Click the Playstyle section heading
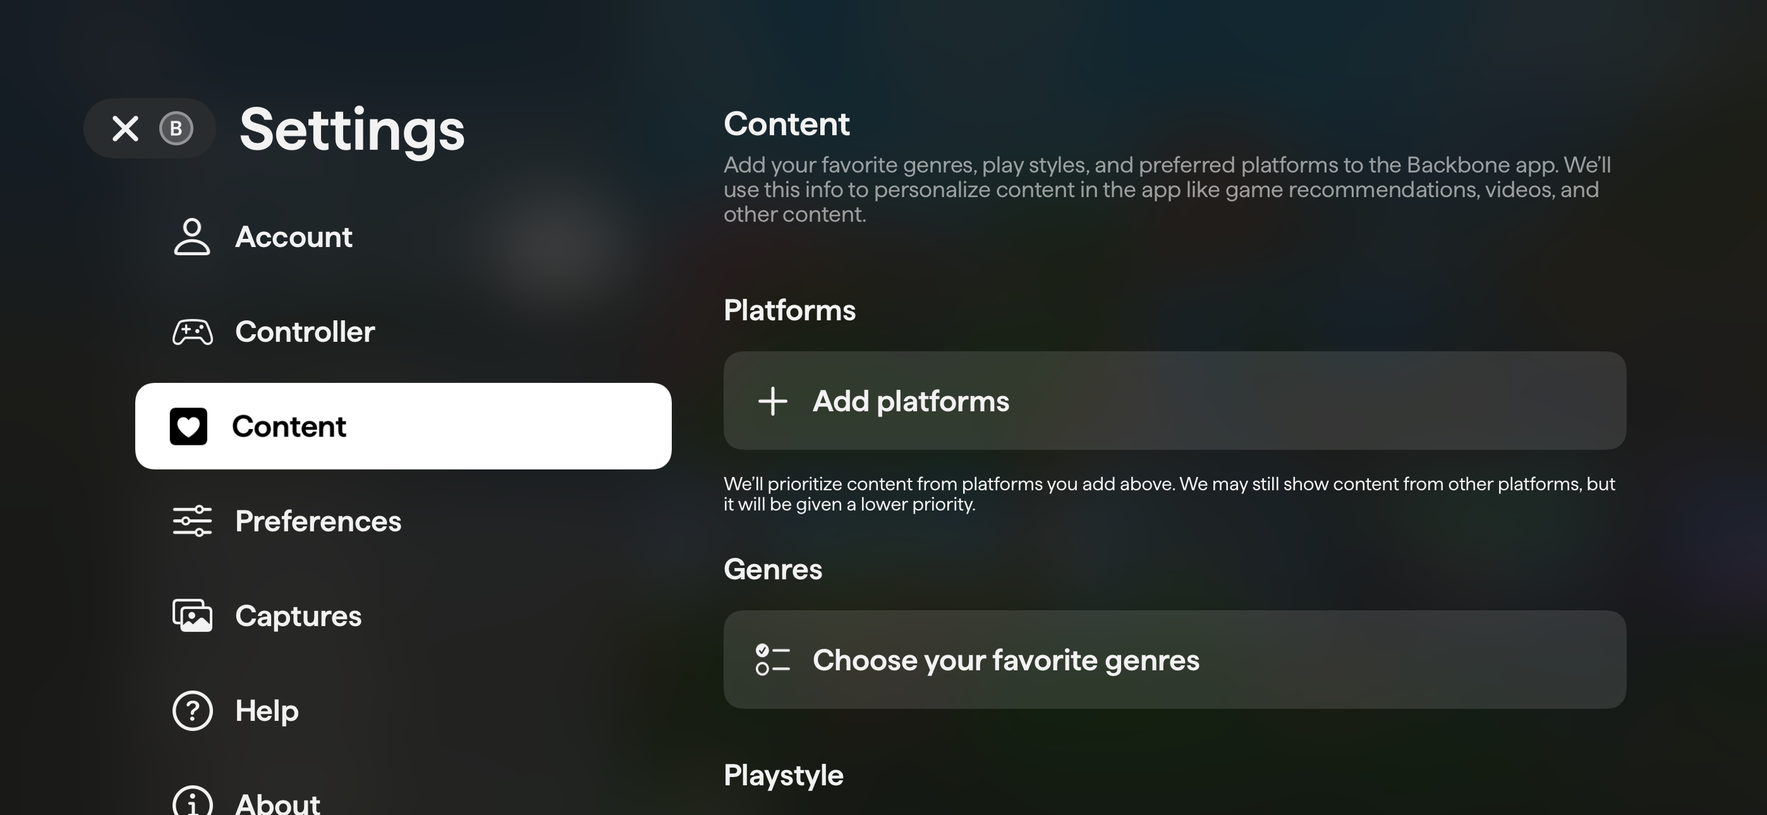 pos(784,775)
